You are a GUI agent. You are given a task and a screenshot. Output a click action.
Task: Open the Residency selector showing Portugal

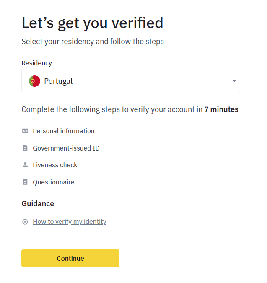coord(130,81)
